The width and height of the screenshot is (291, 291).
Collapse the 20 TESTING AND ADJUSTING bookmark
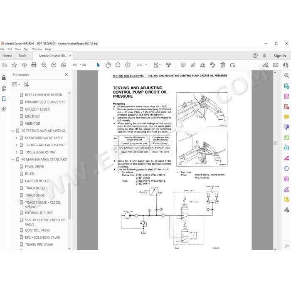[13, 131]
